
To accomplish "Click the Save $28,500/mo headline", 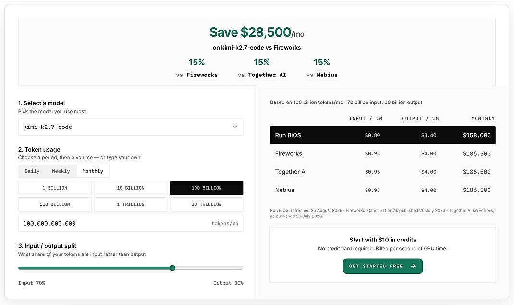I will pos(257,33).
